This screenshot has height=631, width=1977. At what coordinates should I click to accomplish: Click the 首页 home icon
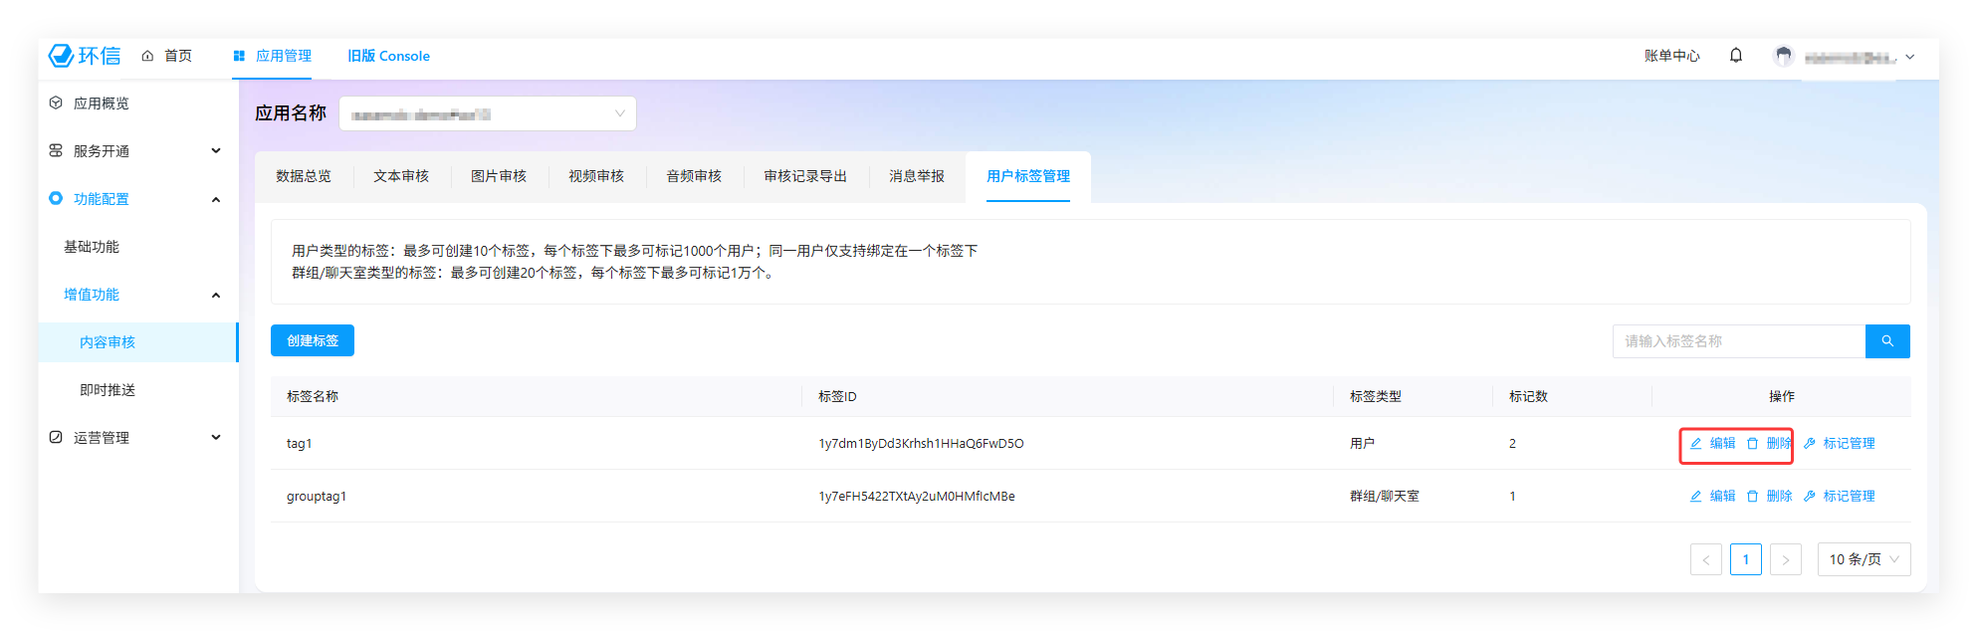(147, 56)
